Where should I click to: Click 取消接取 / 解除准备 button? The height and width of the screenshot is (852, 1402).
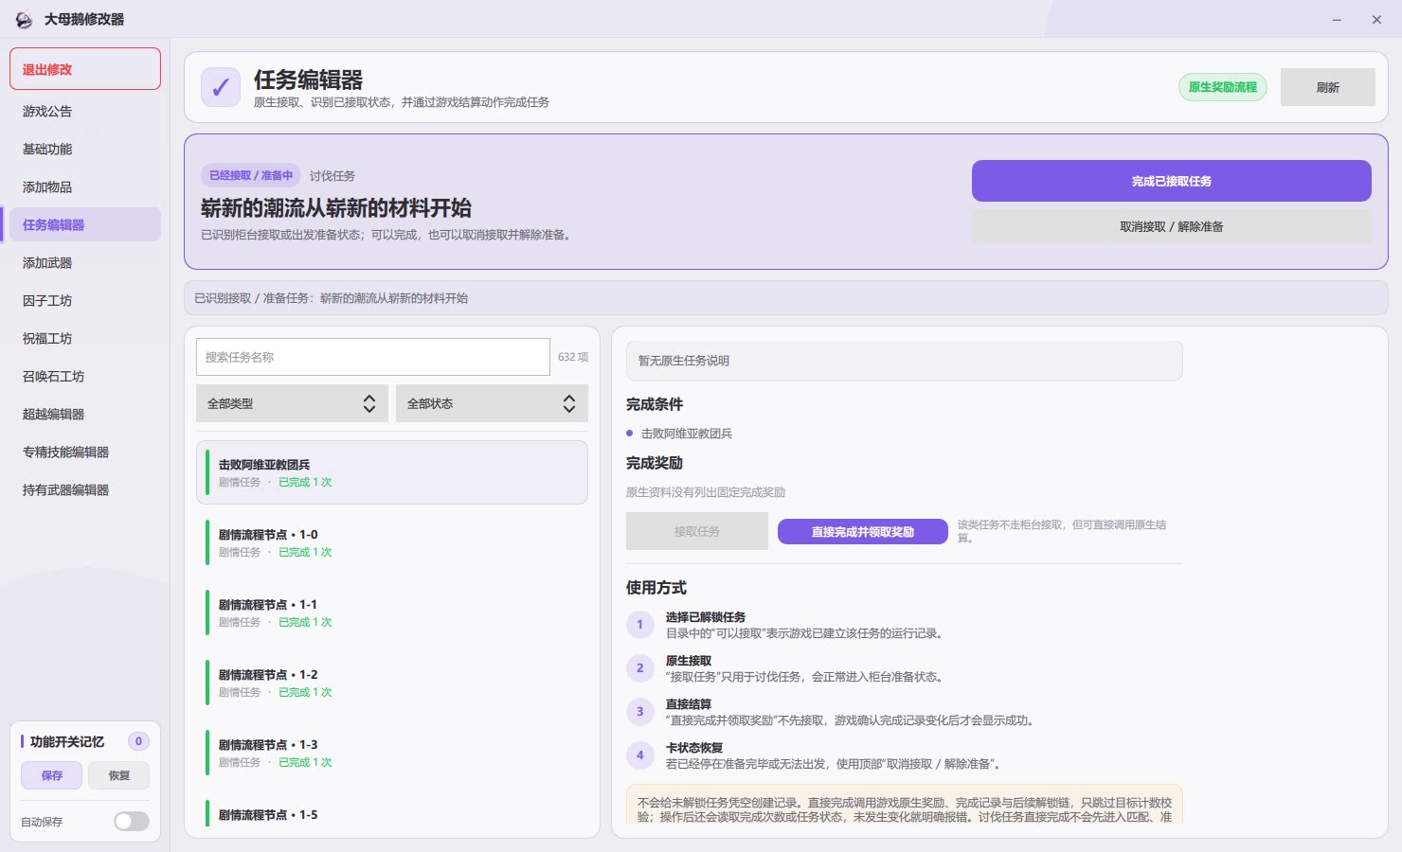coord(1171,227)
